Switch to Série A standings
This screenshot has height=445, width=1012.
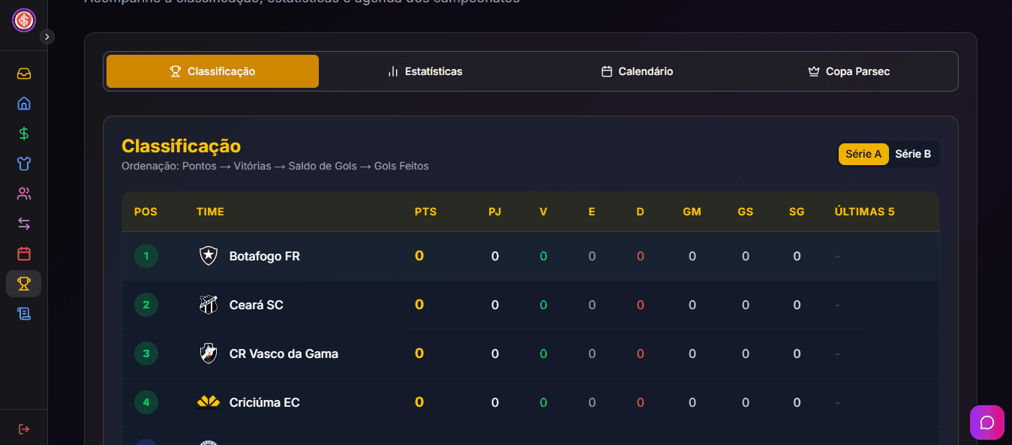[863, 154]
